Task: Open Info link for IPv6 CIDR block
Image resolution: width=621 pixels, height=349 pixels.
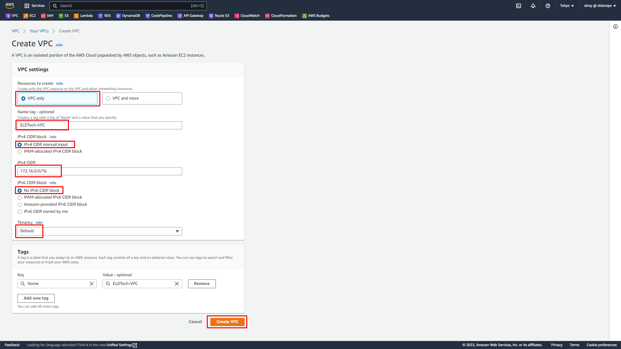Action: click(x=53, y=183)
